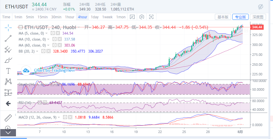Select the Text annotation tool
The width and height of the screenshot is (273, 139).
click(x=8, y=71)
